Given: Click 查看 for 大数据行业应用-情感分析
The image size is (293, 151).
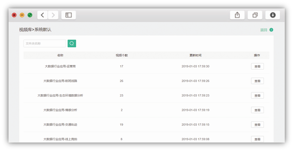Looking at the screenshot, I should [x=257, y=110].
